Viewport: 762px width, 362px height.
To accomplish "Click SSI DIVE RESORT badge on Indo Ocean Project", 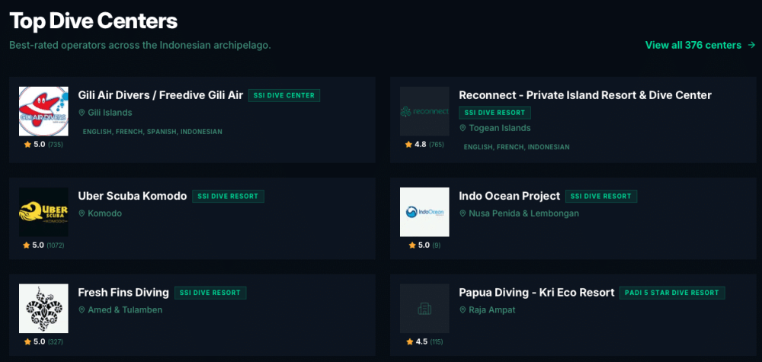I will click(601, 197).
